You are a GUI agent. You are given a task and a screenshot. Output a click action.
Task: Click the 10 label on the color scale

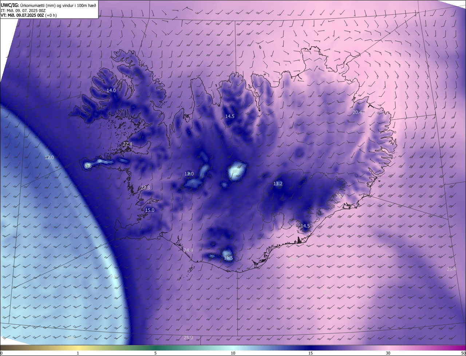(233, 353)
